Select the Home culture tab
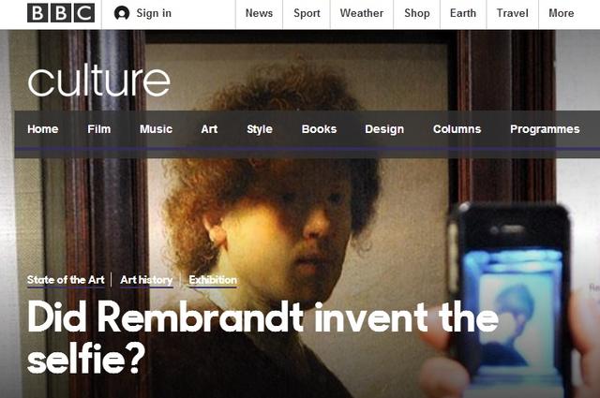600x398 pixels. click(43, 129)
